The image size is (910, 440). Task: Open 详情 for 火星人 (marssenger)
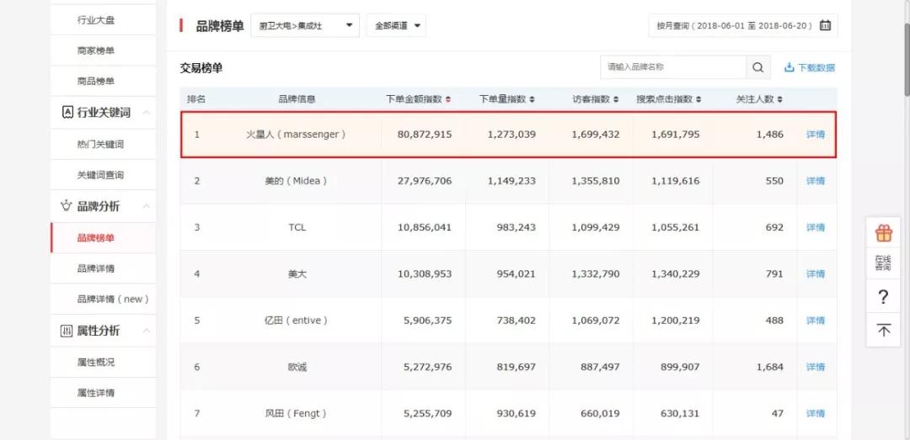point(816,135)
